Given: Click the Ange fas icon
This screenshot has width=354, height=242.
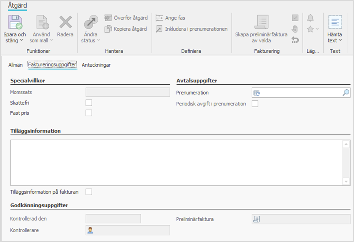Looking at the screenshot, I should pyautogui.click(x=159, y=18).
